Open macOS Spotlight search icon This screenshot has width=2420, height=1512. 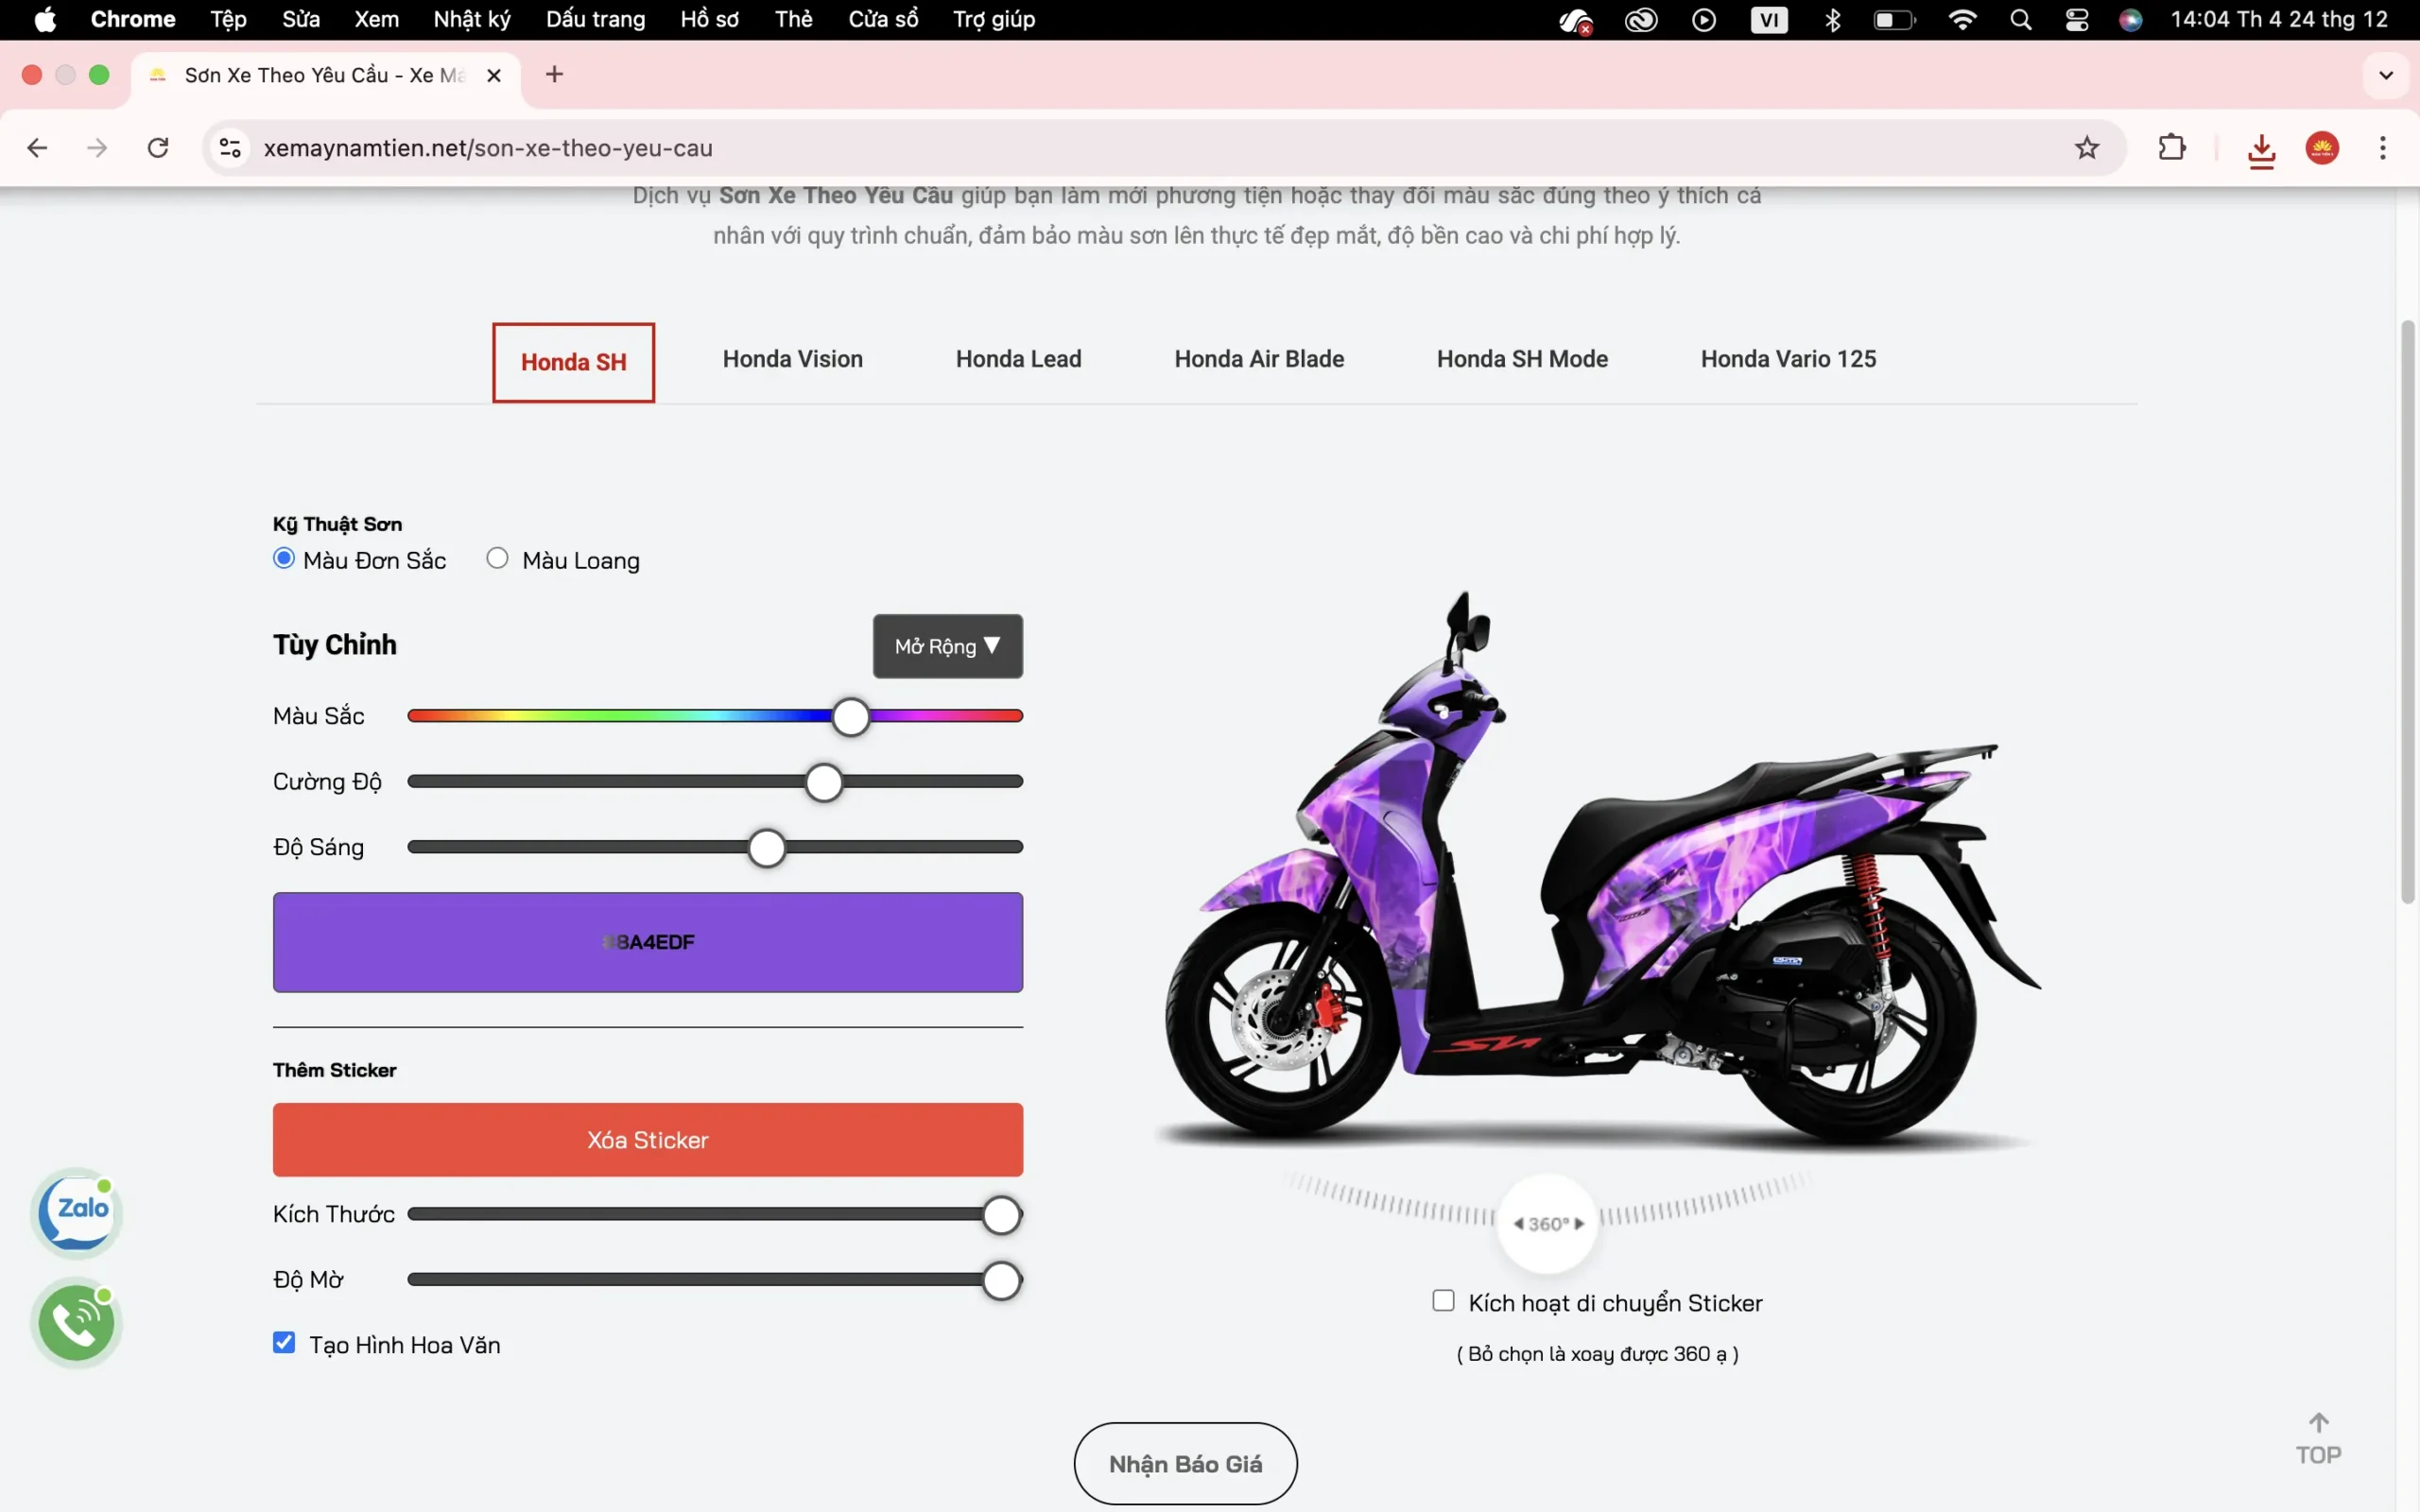click(2020, 20)
